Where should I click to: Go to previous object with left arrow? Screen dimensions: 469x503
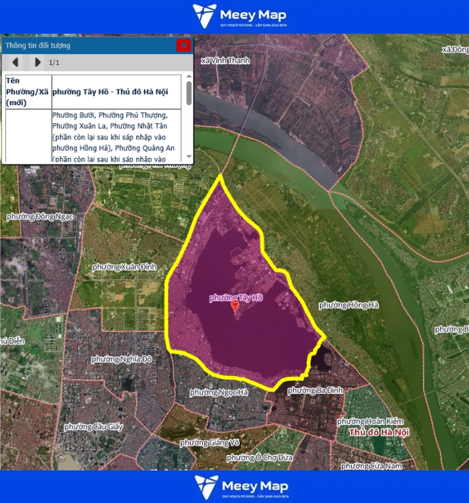click(15, 62)
